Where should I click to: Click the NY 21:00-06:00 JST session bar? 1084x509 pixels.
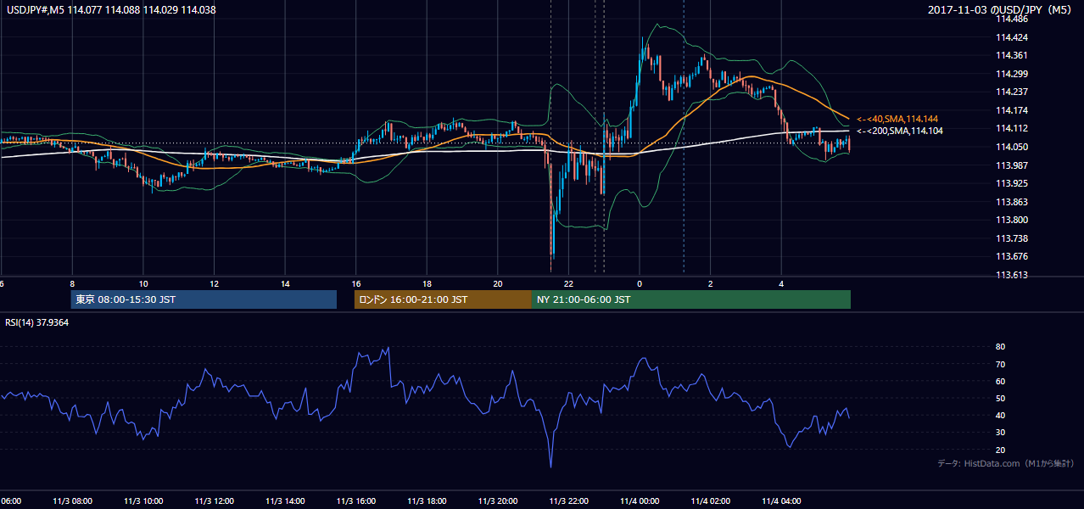click(691, 299)
